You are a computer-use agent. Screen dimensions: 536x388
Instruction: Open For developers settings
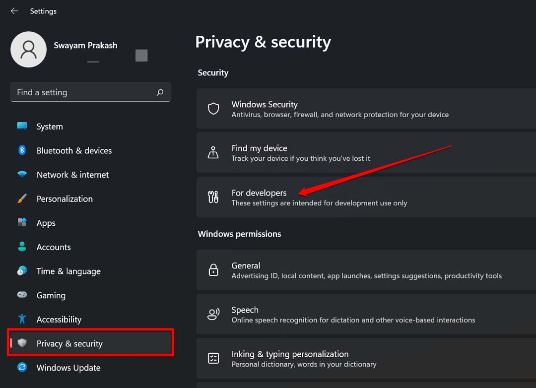[x=366, y=197]
